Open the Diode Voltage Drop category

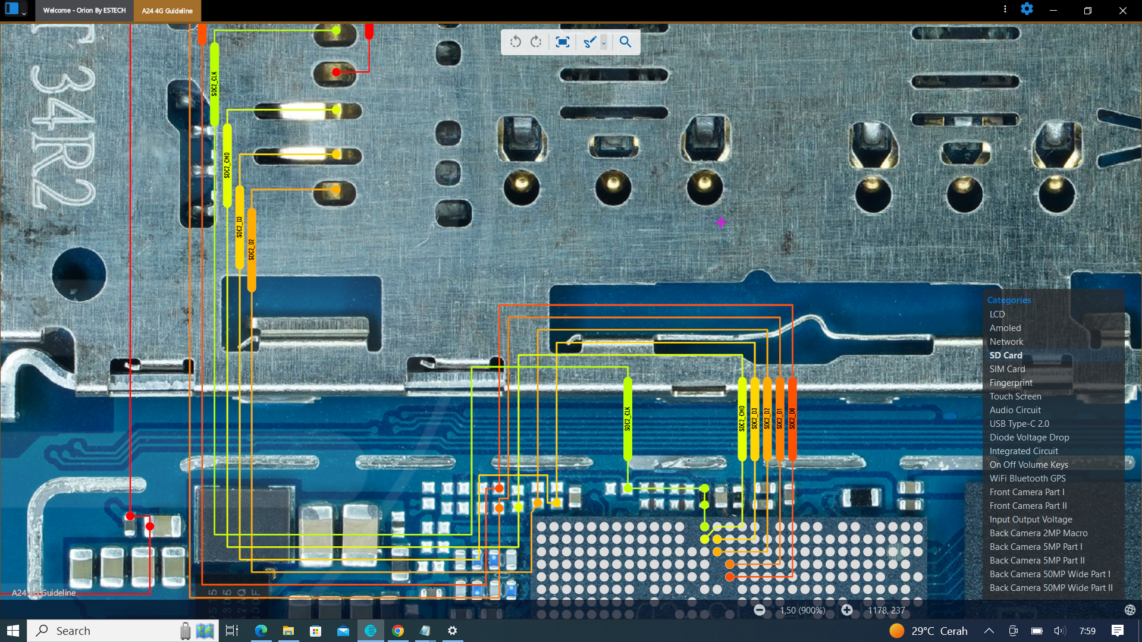click(1029, 438)
